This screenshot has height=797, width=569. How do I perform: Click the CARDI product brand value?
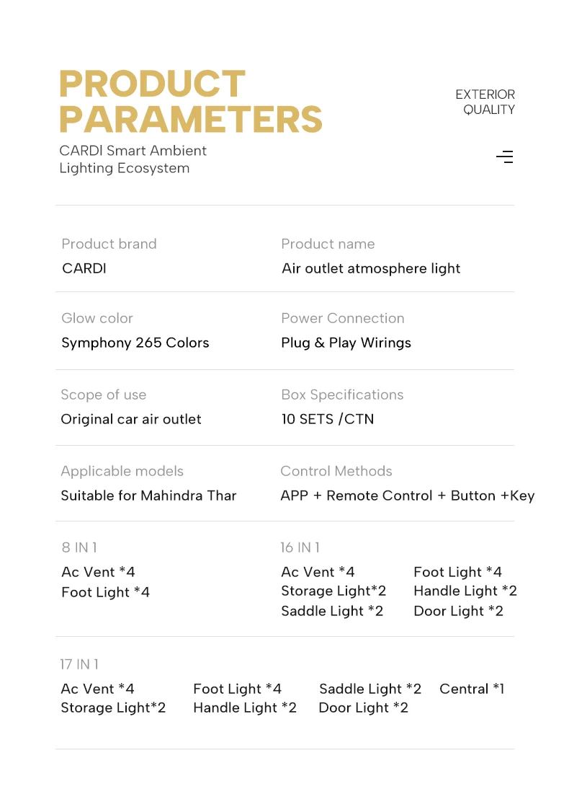[84, 268]
